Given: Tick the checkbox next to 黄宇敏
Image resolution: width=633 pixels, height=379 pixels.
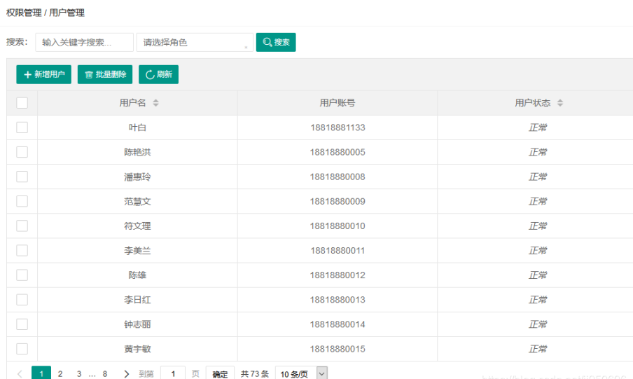Looking at the screenshot, I should pos(22,348).
